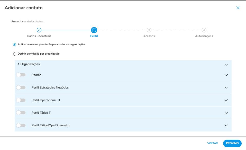Select 'Aplicar a mesma permissão' radio button
The image size is (246, 150).
click(x=15, y=45)
